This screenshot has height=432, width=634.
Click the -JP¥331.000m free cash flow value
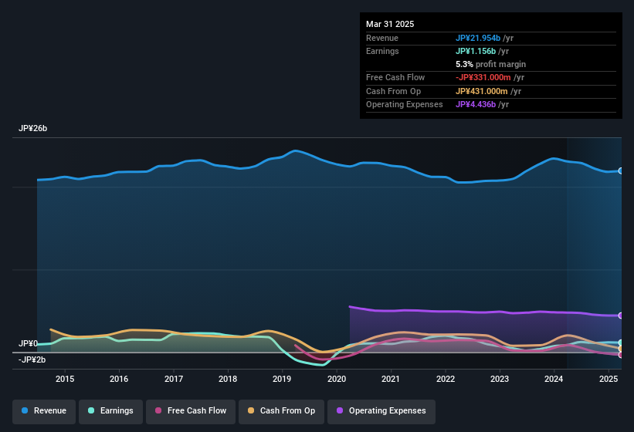[x=483, y=77]
